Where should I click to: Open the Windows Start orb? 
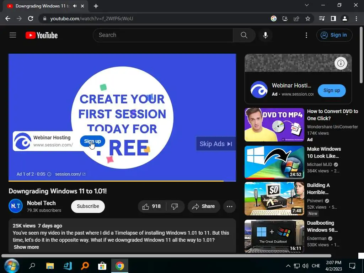click(12, 266)
